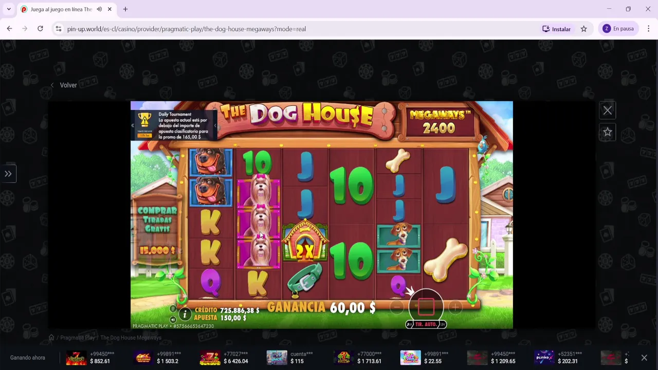
Task: Click the Megaways 2400 sign
Action: [x=439, y=121]
